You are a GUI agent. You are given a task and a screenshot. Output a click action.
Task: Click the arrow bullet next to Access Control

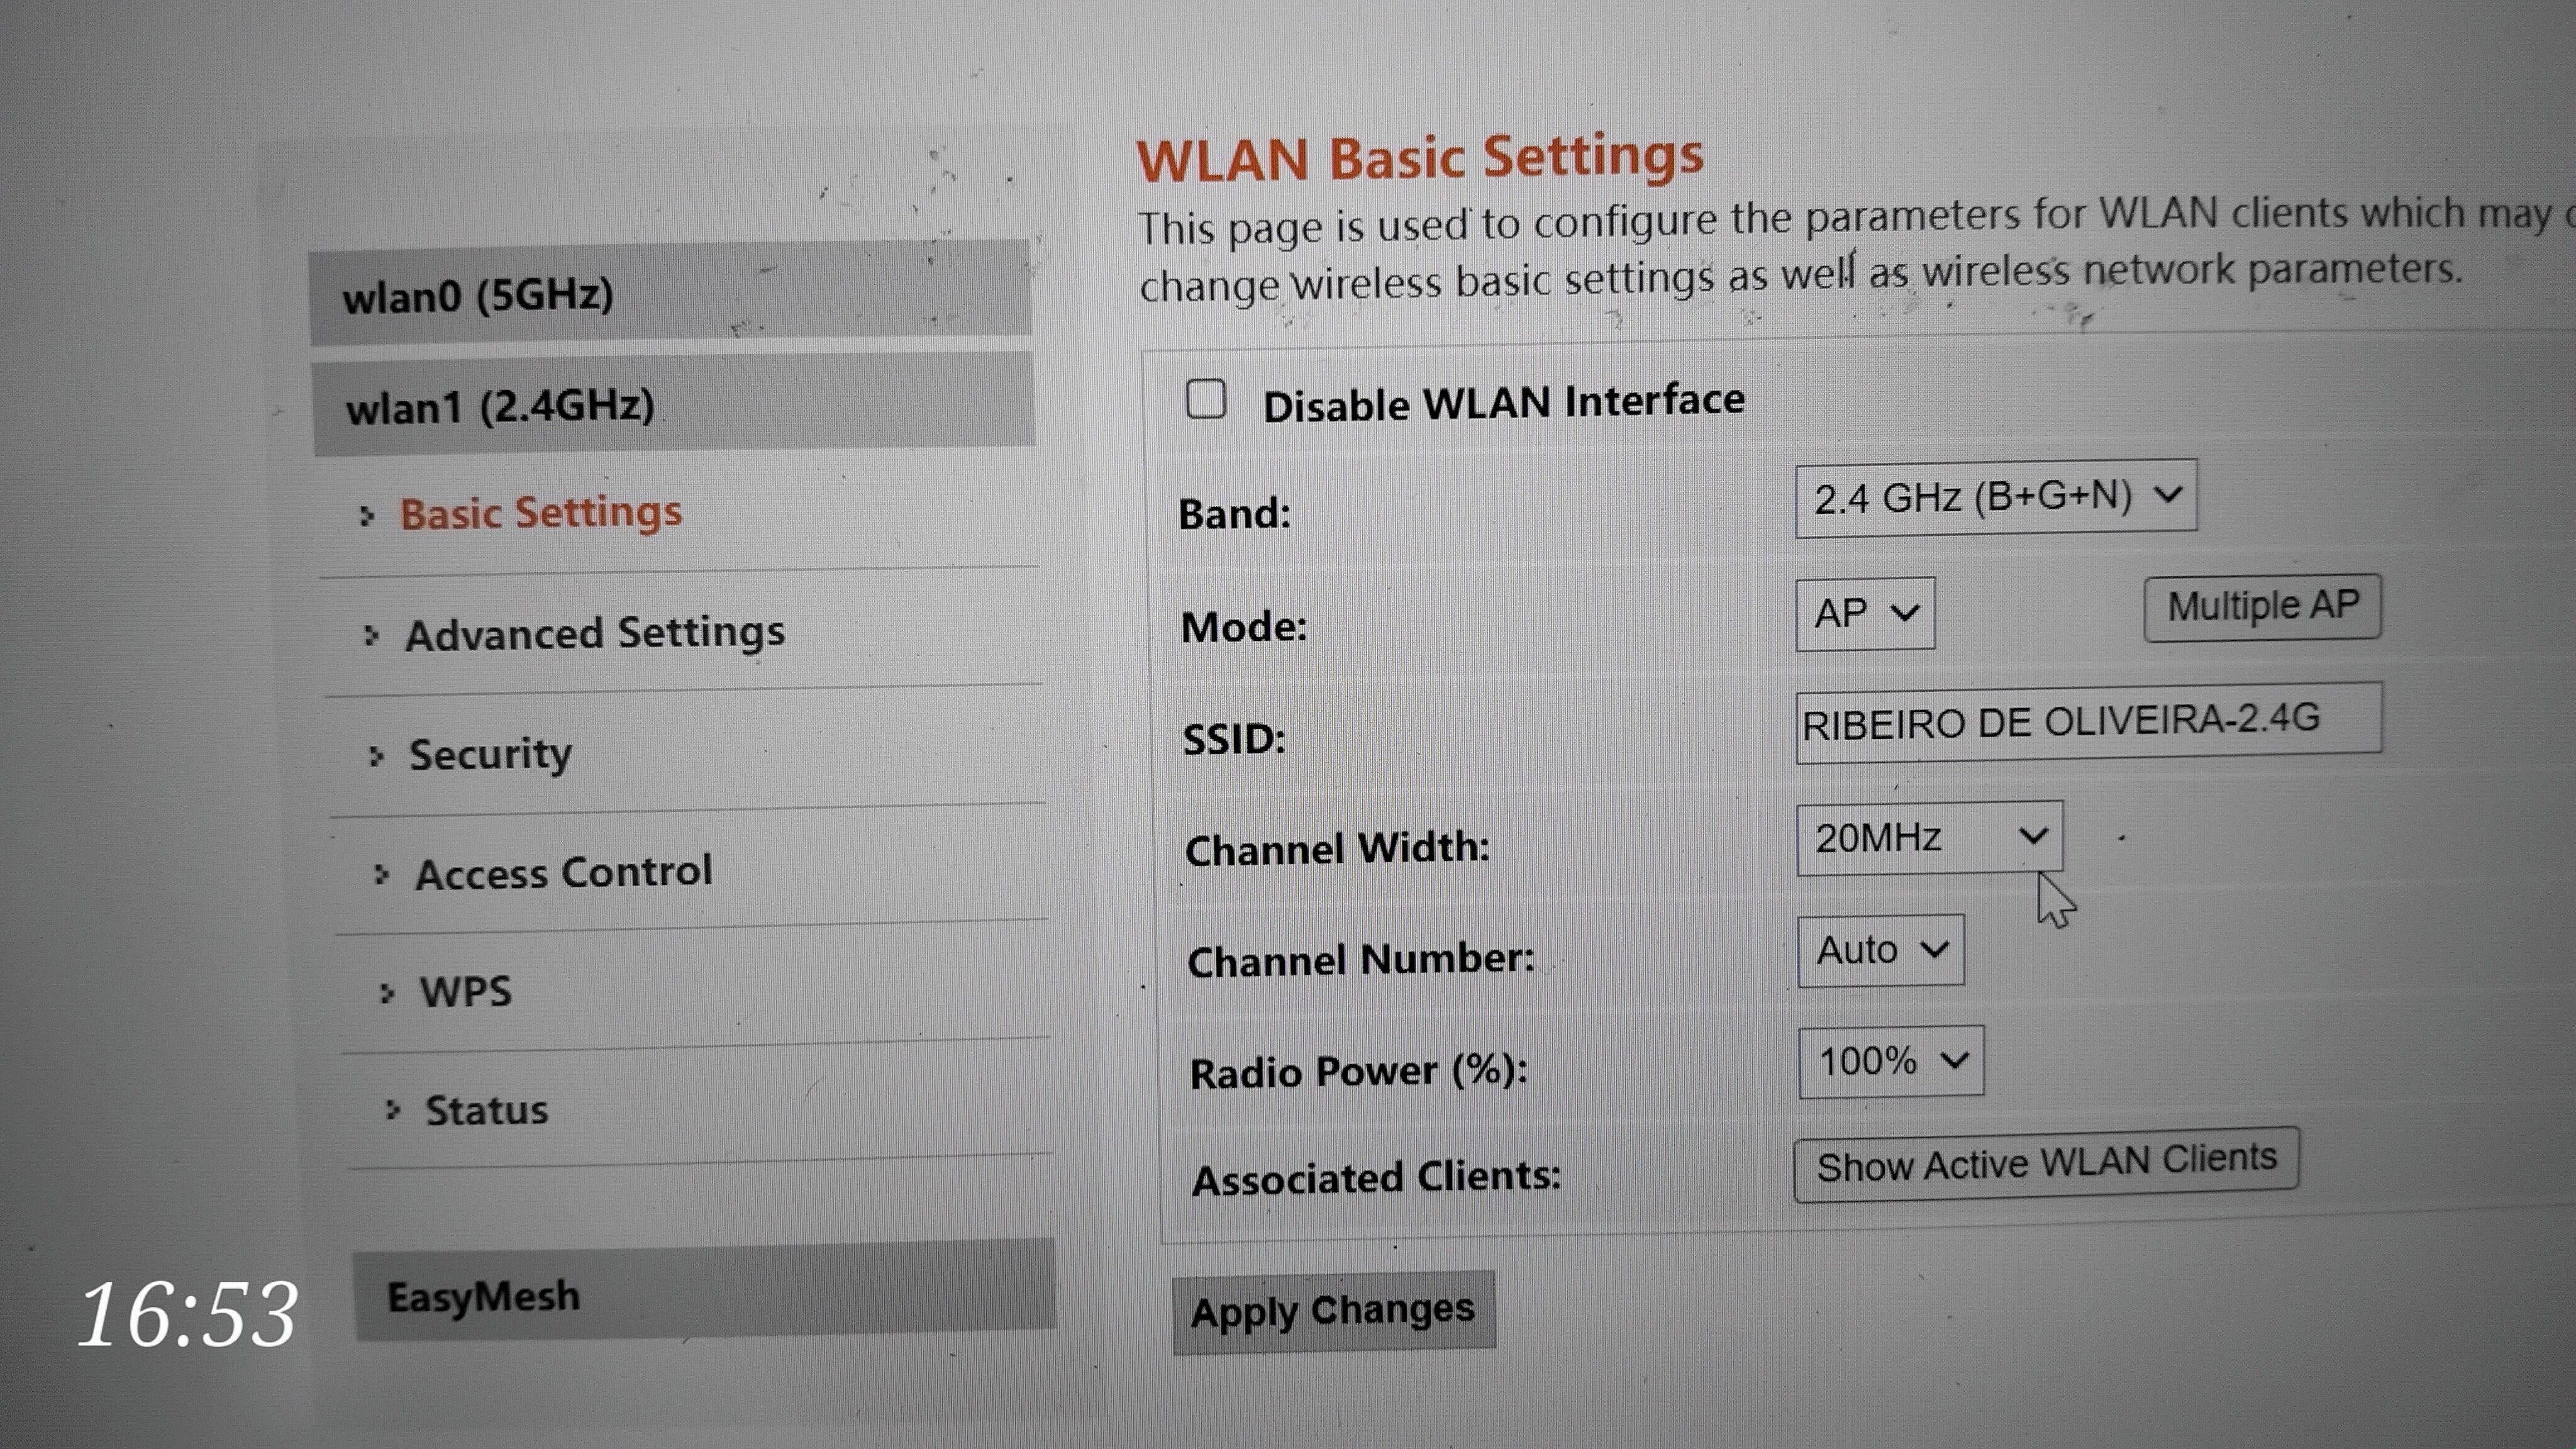pyautogui.click(x=381, y=875)
